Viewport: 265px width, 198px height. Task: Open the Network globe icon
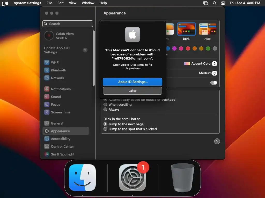(x=47, y=78)
